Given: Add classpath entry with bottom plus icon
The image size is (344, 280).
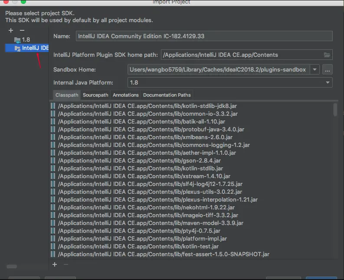Looking at the screenshot, I should 55,264.
